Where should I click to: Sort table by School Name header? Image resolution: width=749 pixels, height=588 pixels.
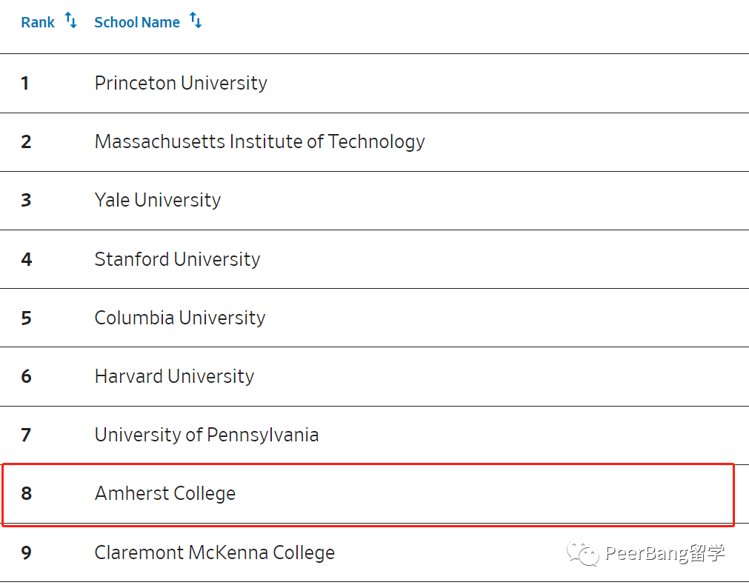(137, 22)
